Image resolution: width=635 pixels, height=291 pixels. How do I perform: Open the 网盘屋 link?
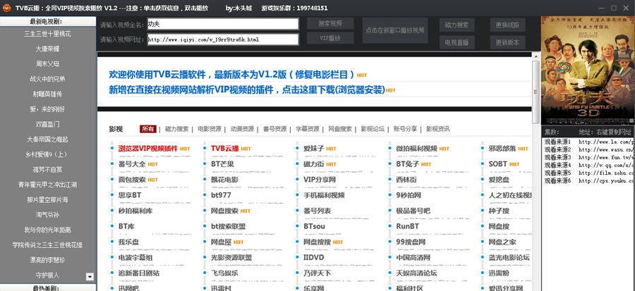pyautogui.click(x=221, y=242)
